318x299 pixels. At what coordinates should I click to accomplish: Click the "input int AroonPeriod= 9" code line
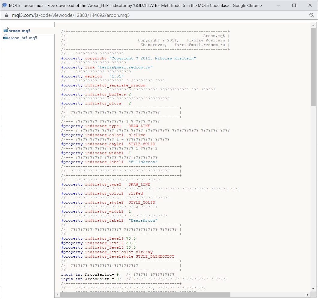click(x=89, y=274)
